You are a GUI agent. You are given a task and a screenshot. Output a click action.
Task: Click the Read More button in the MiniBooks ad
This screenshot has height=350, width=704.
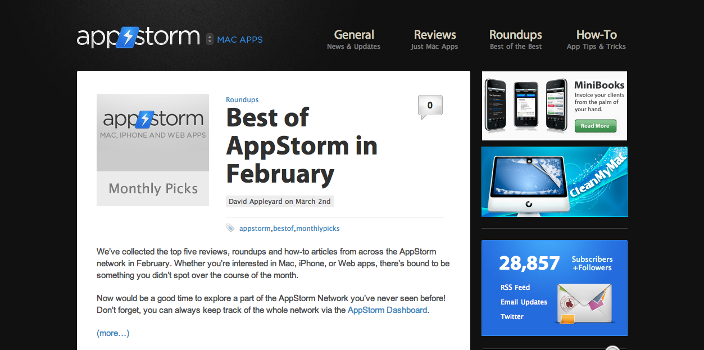point(595,126)
